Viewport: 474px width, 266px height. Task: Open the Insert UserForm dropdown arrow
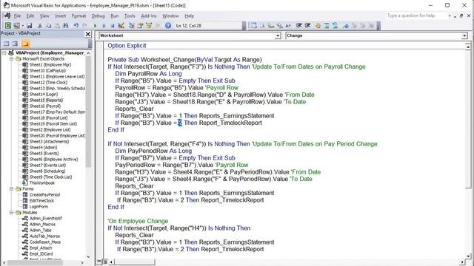pyautogui.click(x=22, y=26)
